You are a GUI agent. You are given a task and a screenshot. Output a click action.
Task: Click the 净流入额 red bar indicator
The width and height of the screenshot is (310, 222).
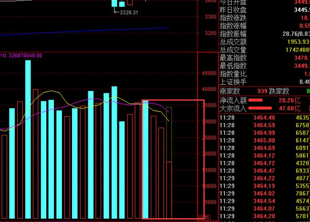coord(255,101)
